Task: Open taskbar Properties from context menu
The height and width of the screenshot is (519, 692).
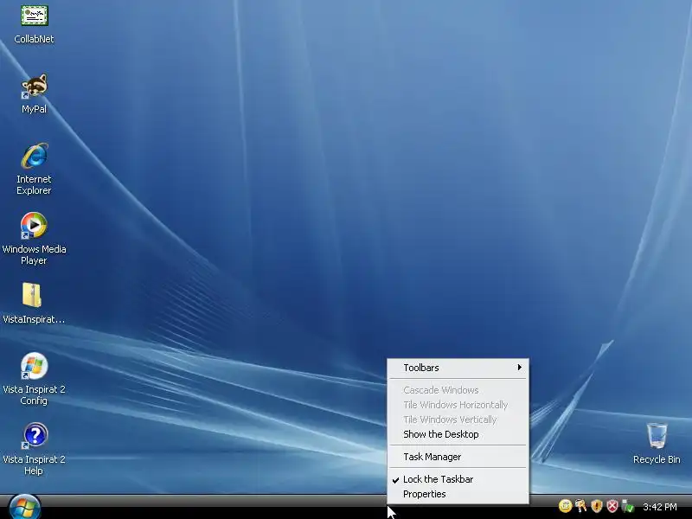Action: coord(458,494)
